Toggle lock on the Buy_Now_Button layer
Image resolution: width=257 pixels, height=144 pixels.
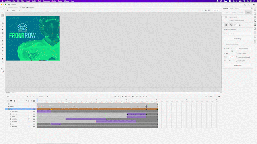[x=34, y=114]
